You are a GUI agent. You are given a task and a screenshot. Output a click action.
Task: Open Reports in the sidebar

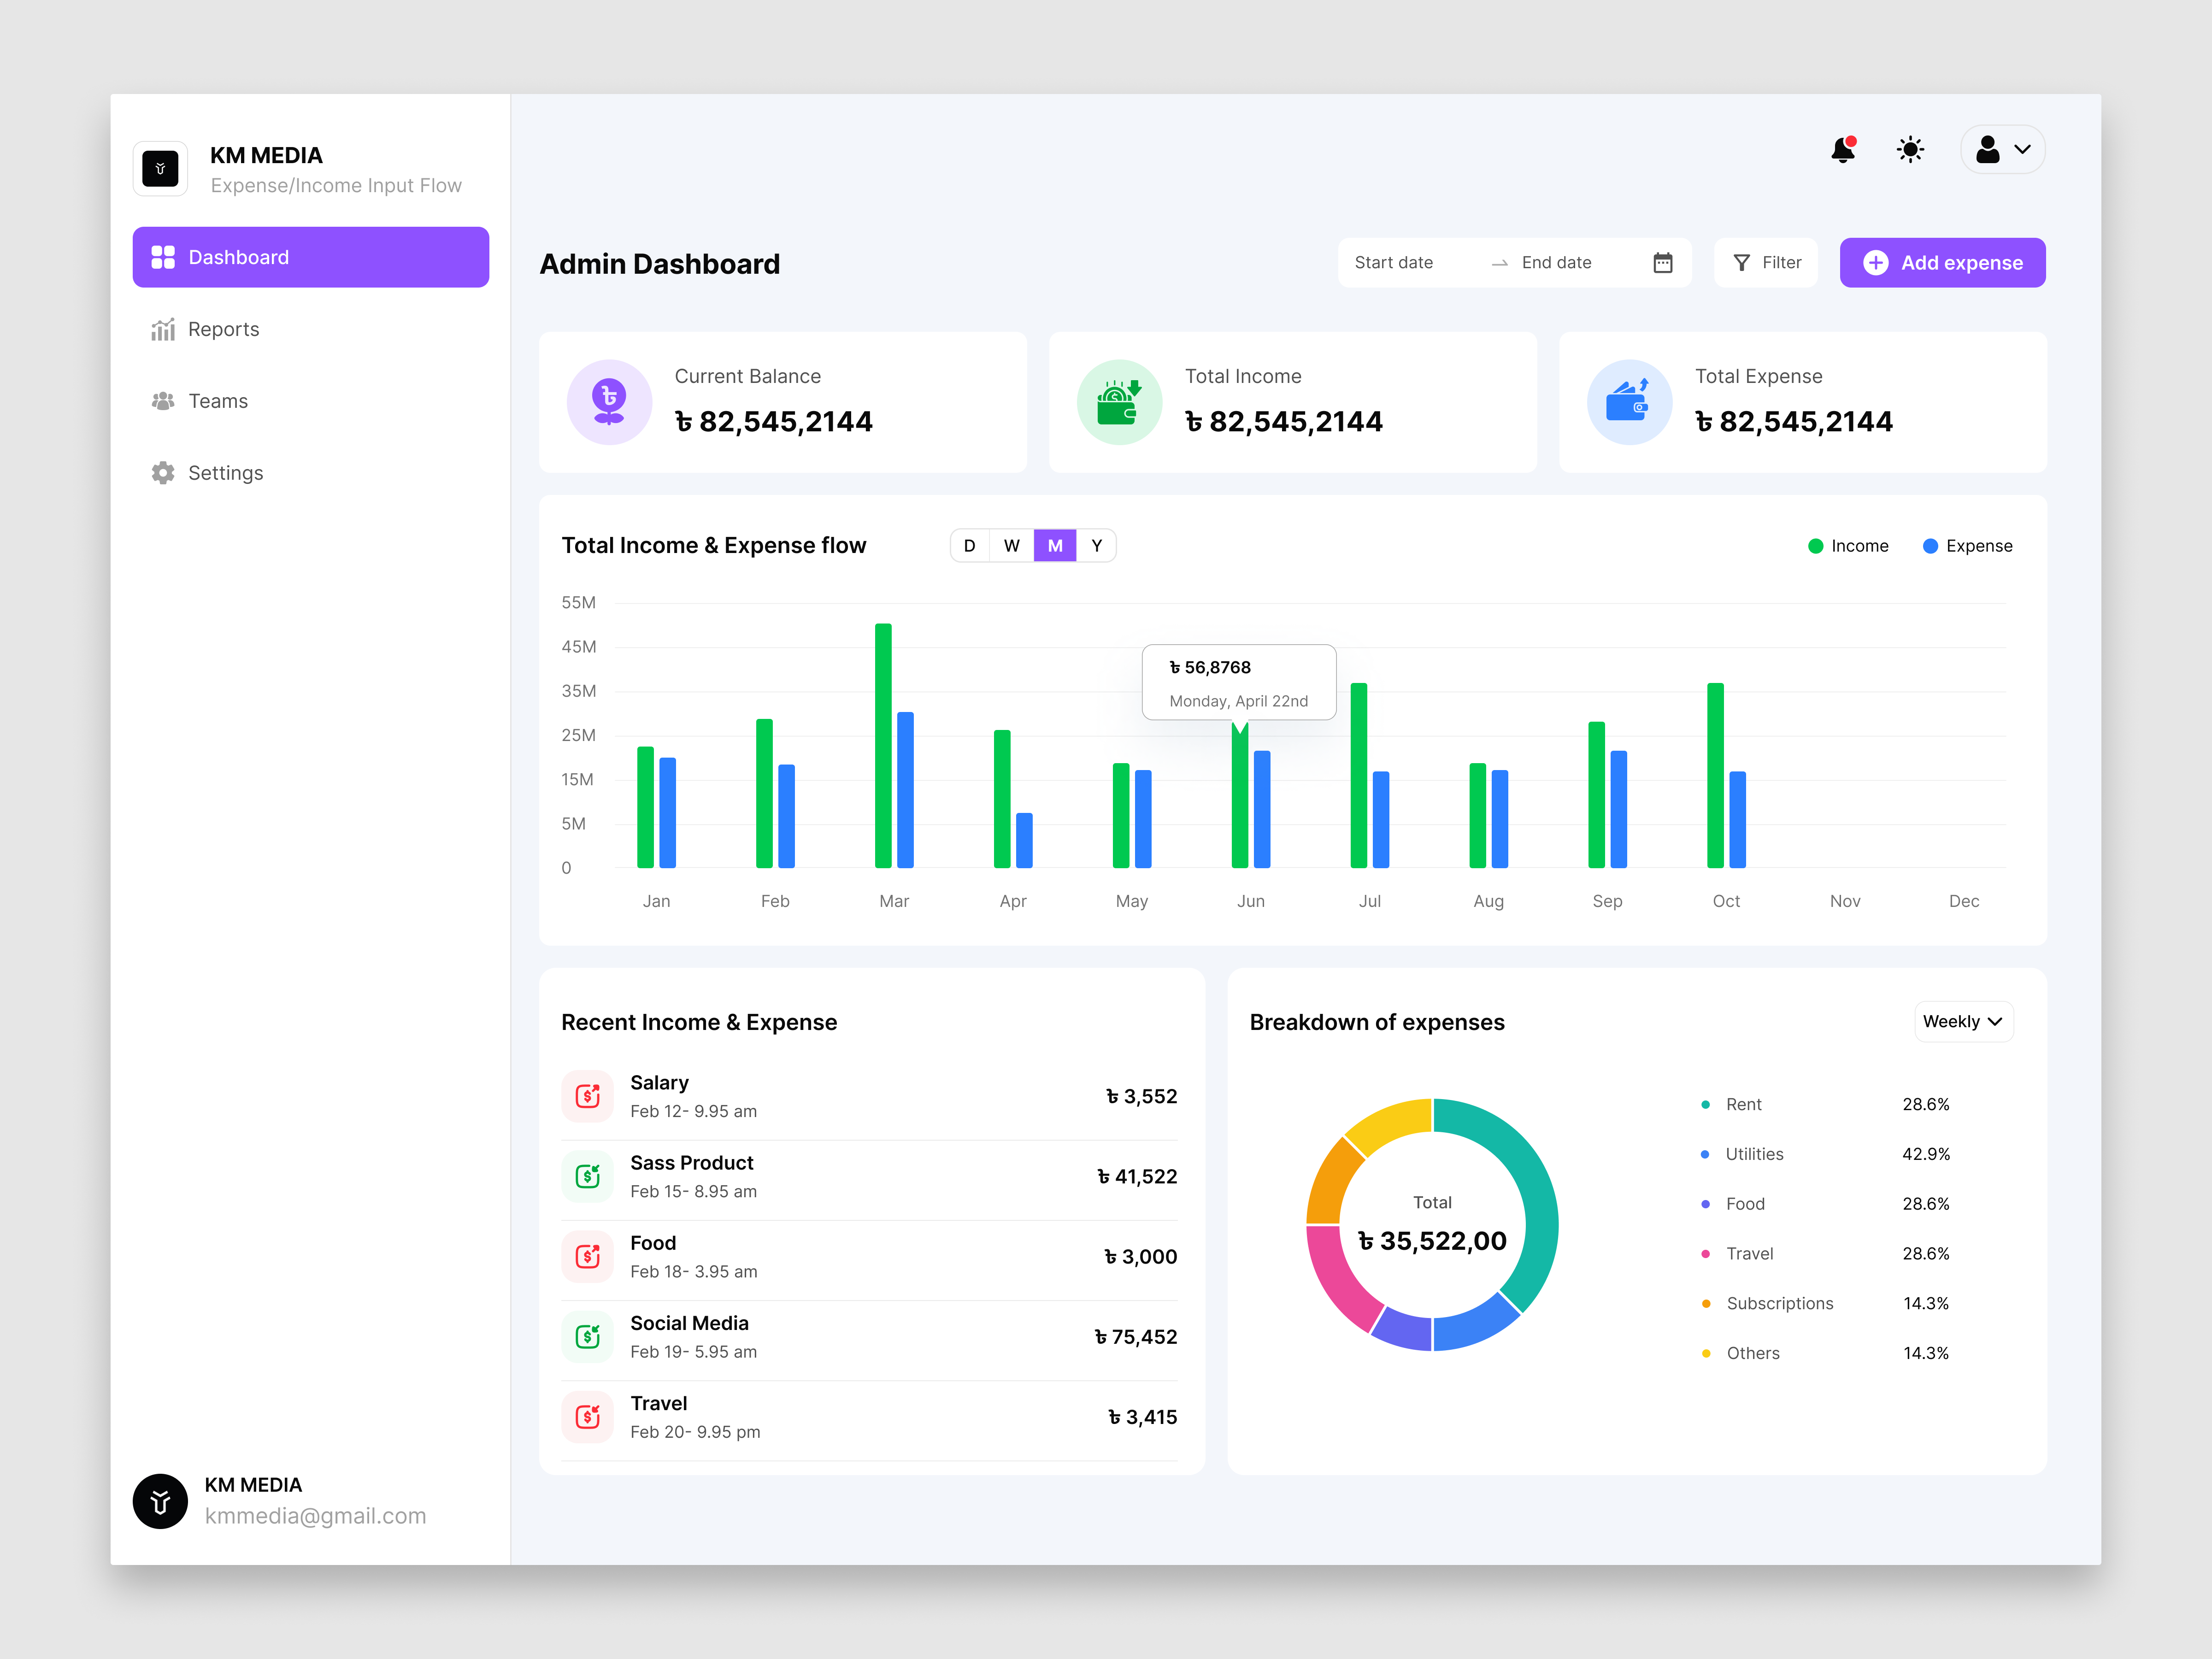click(223, 329)
